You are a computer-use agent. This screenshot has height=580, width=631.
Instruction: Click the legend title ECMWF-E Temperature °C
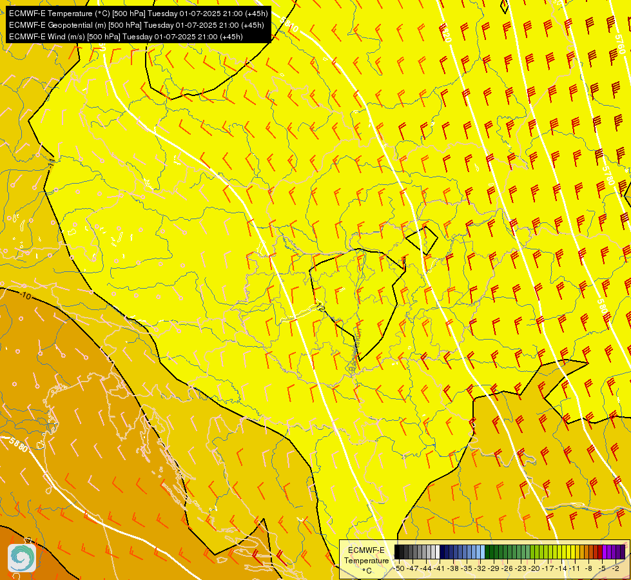click(366, 560)
